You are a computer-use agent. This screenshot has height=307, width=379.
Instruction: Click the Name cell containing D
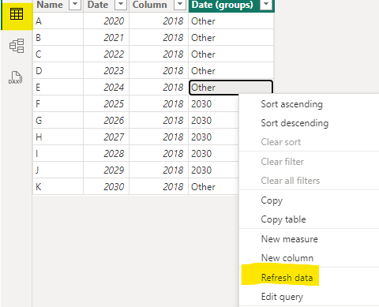(x=58, y=71)
